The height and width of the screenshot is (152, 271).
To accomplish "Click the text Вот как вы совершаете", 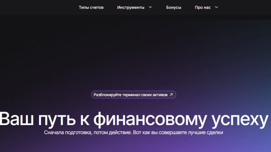I will (154, 133).
